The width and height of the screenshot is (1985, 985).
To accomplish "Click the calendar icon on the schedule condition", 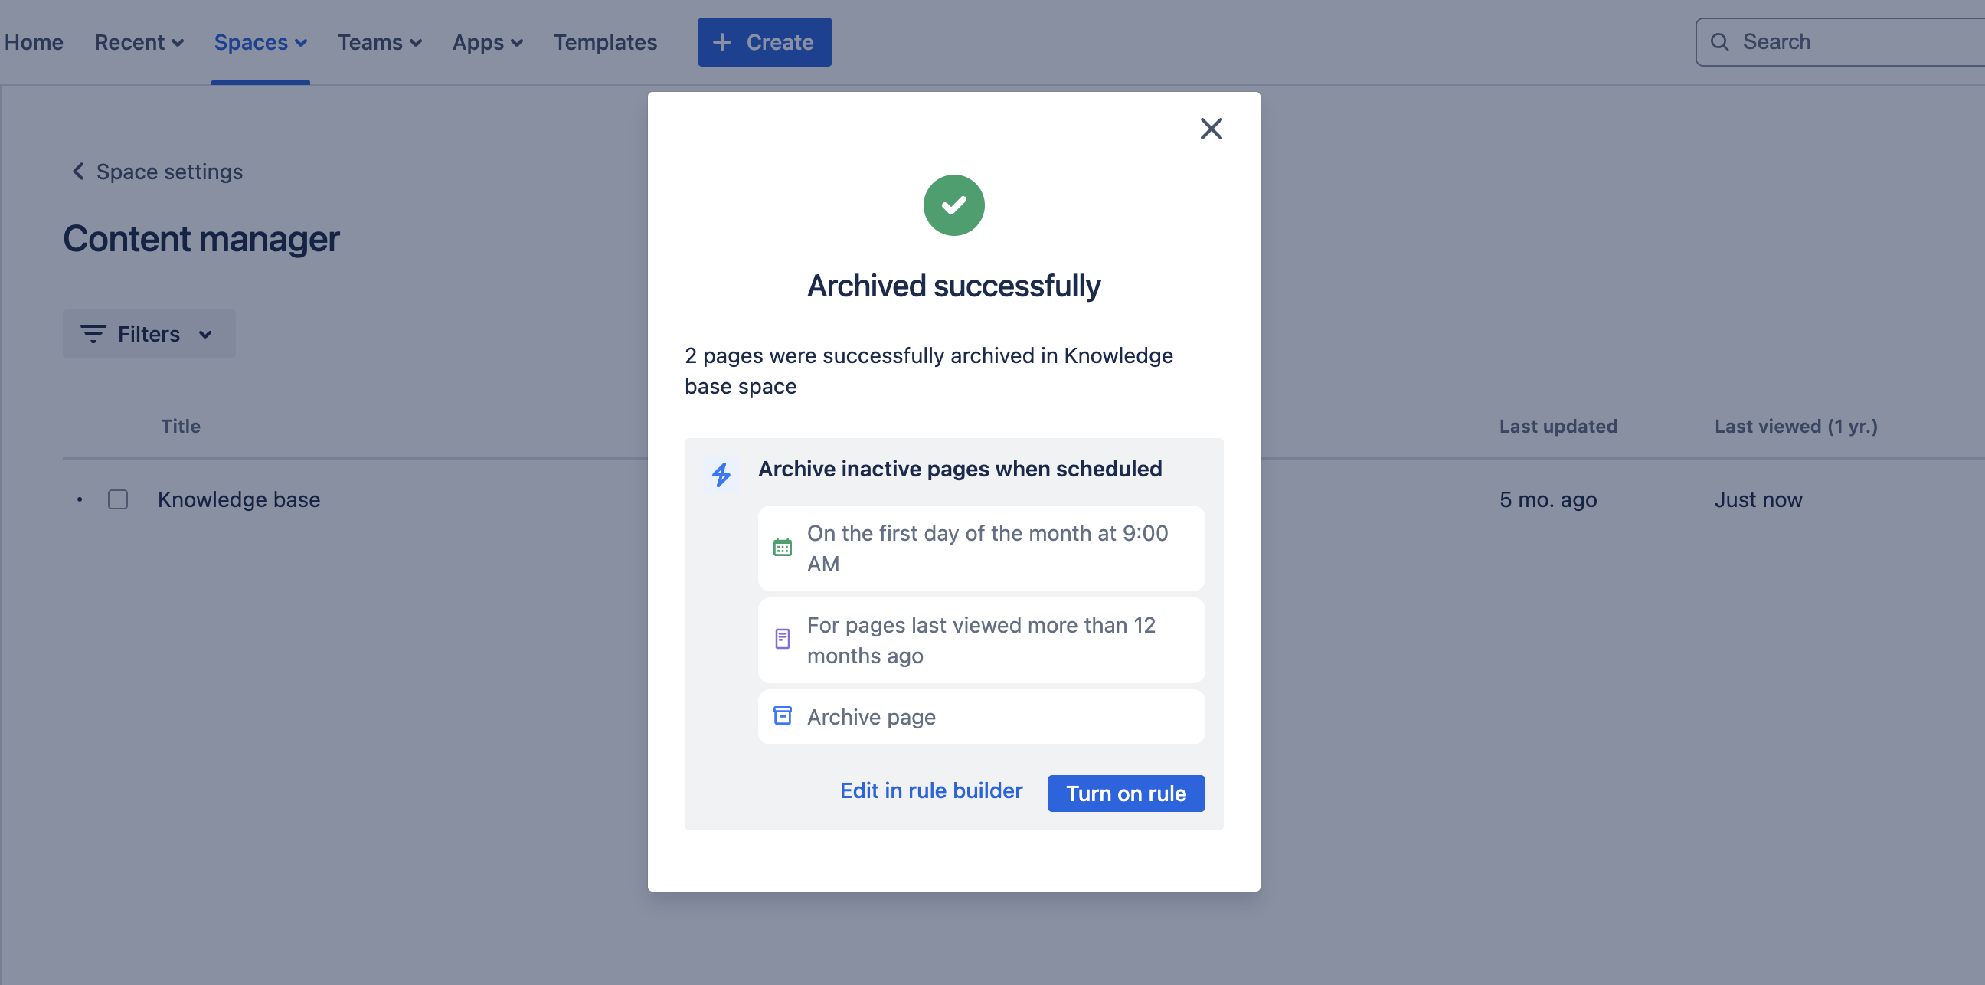I will [783, 547].
